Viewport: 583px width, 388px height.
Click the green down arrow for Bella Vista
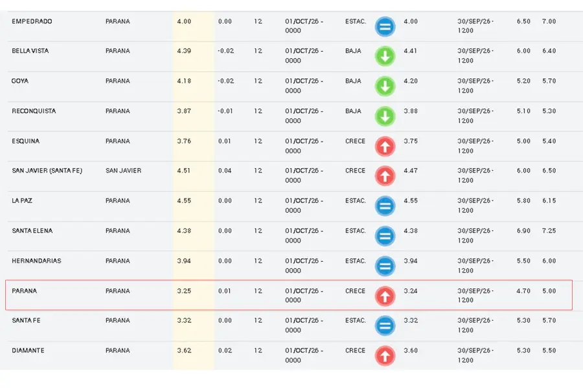click(385, 56)
